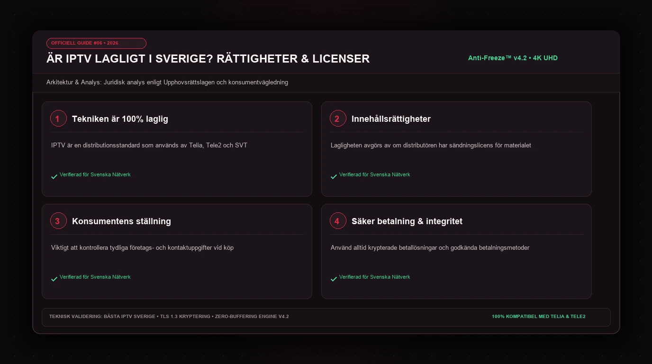
Task: Click 'Verifierad för Svenska Nätverk' in Konsumentens card
Action: coord(95,277)
